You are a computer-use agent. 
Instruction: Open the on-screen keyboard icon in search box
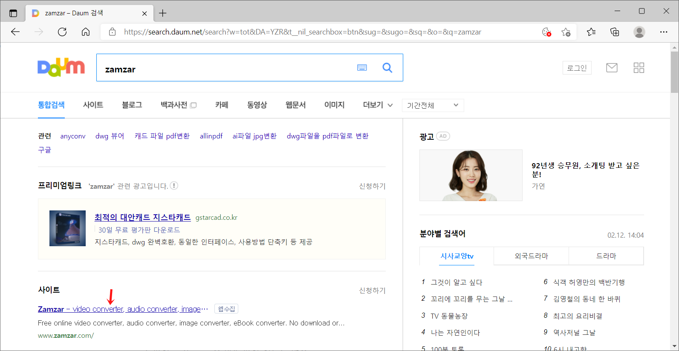362,67
